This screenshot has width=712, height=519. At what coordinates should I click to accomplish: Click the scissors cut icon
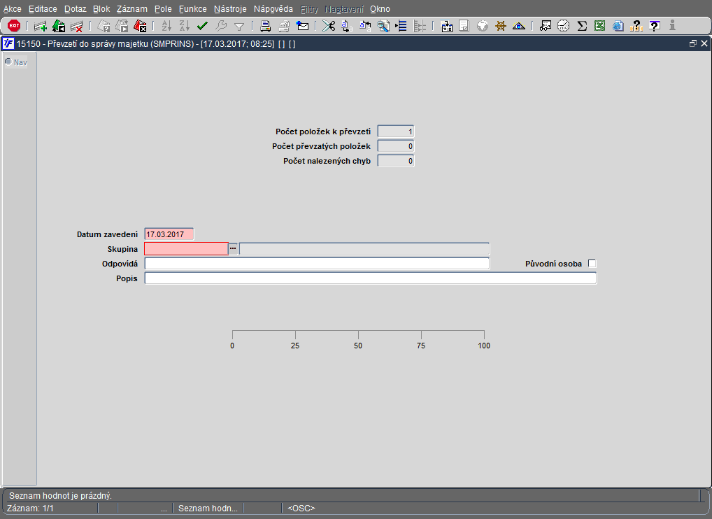click(x=329, y=26)
